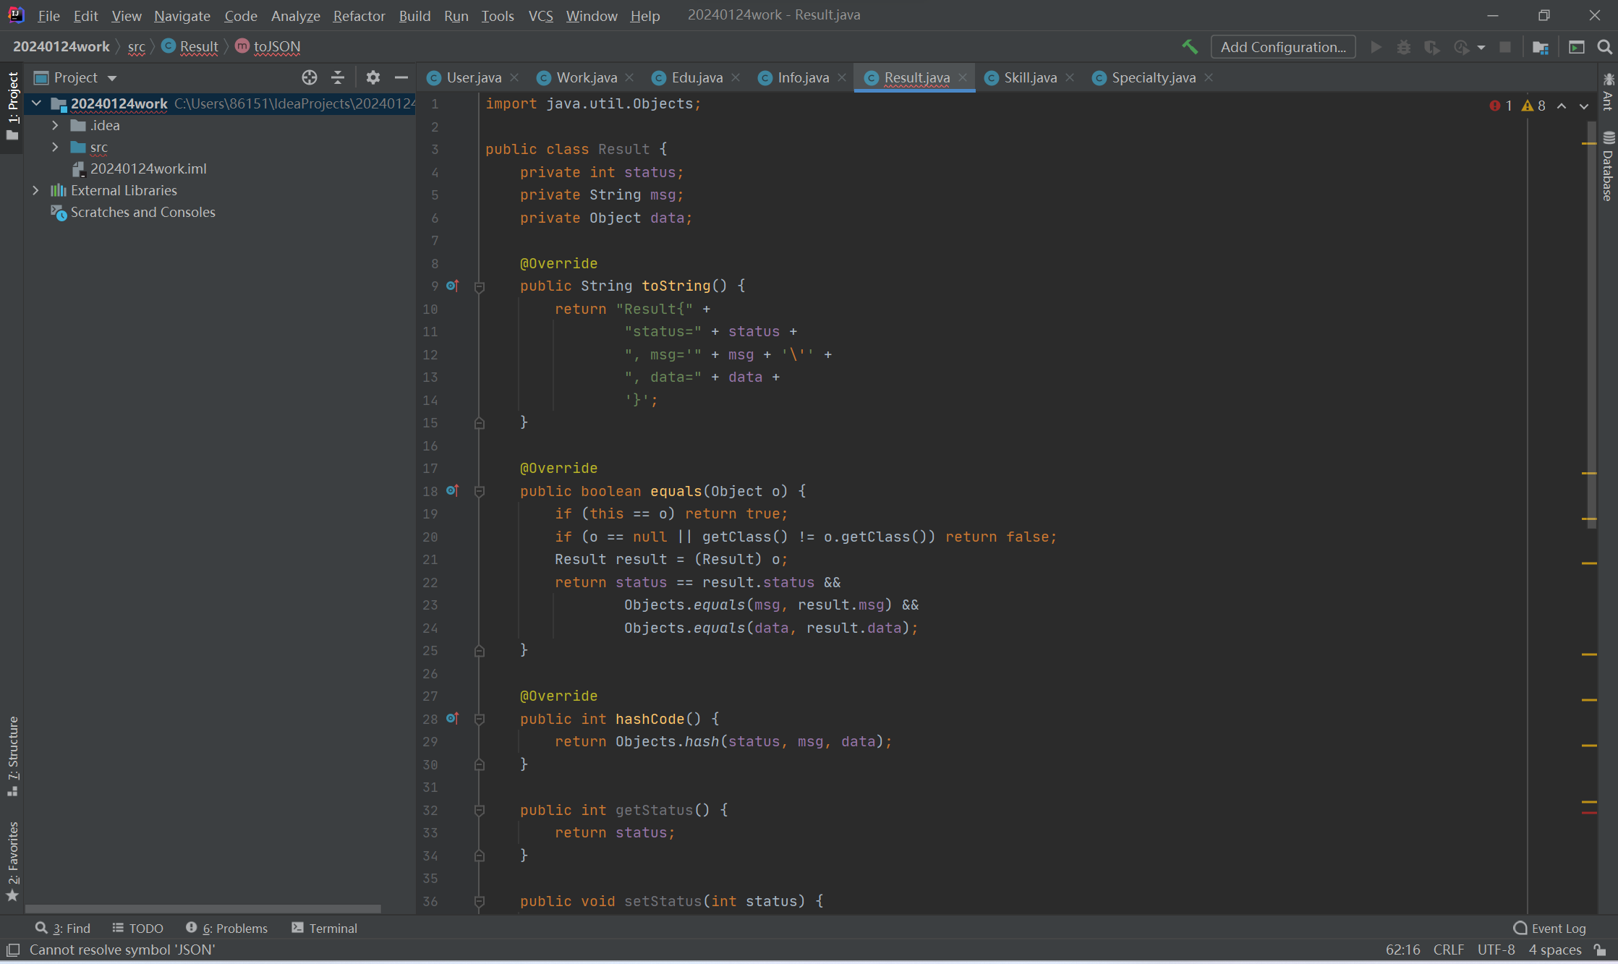Click the Search Everywhere magnifier icon
Image resolution: width=1618 pixels, height=964 pixels.
tap(1604, 47)
